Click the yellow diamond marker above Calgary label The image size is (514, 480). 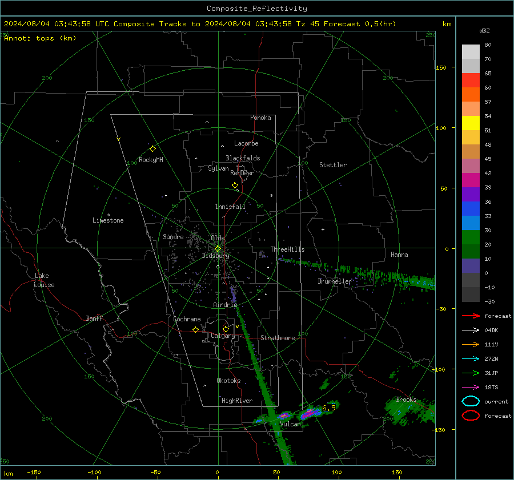226,329
